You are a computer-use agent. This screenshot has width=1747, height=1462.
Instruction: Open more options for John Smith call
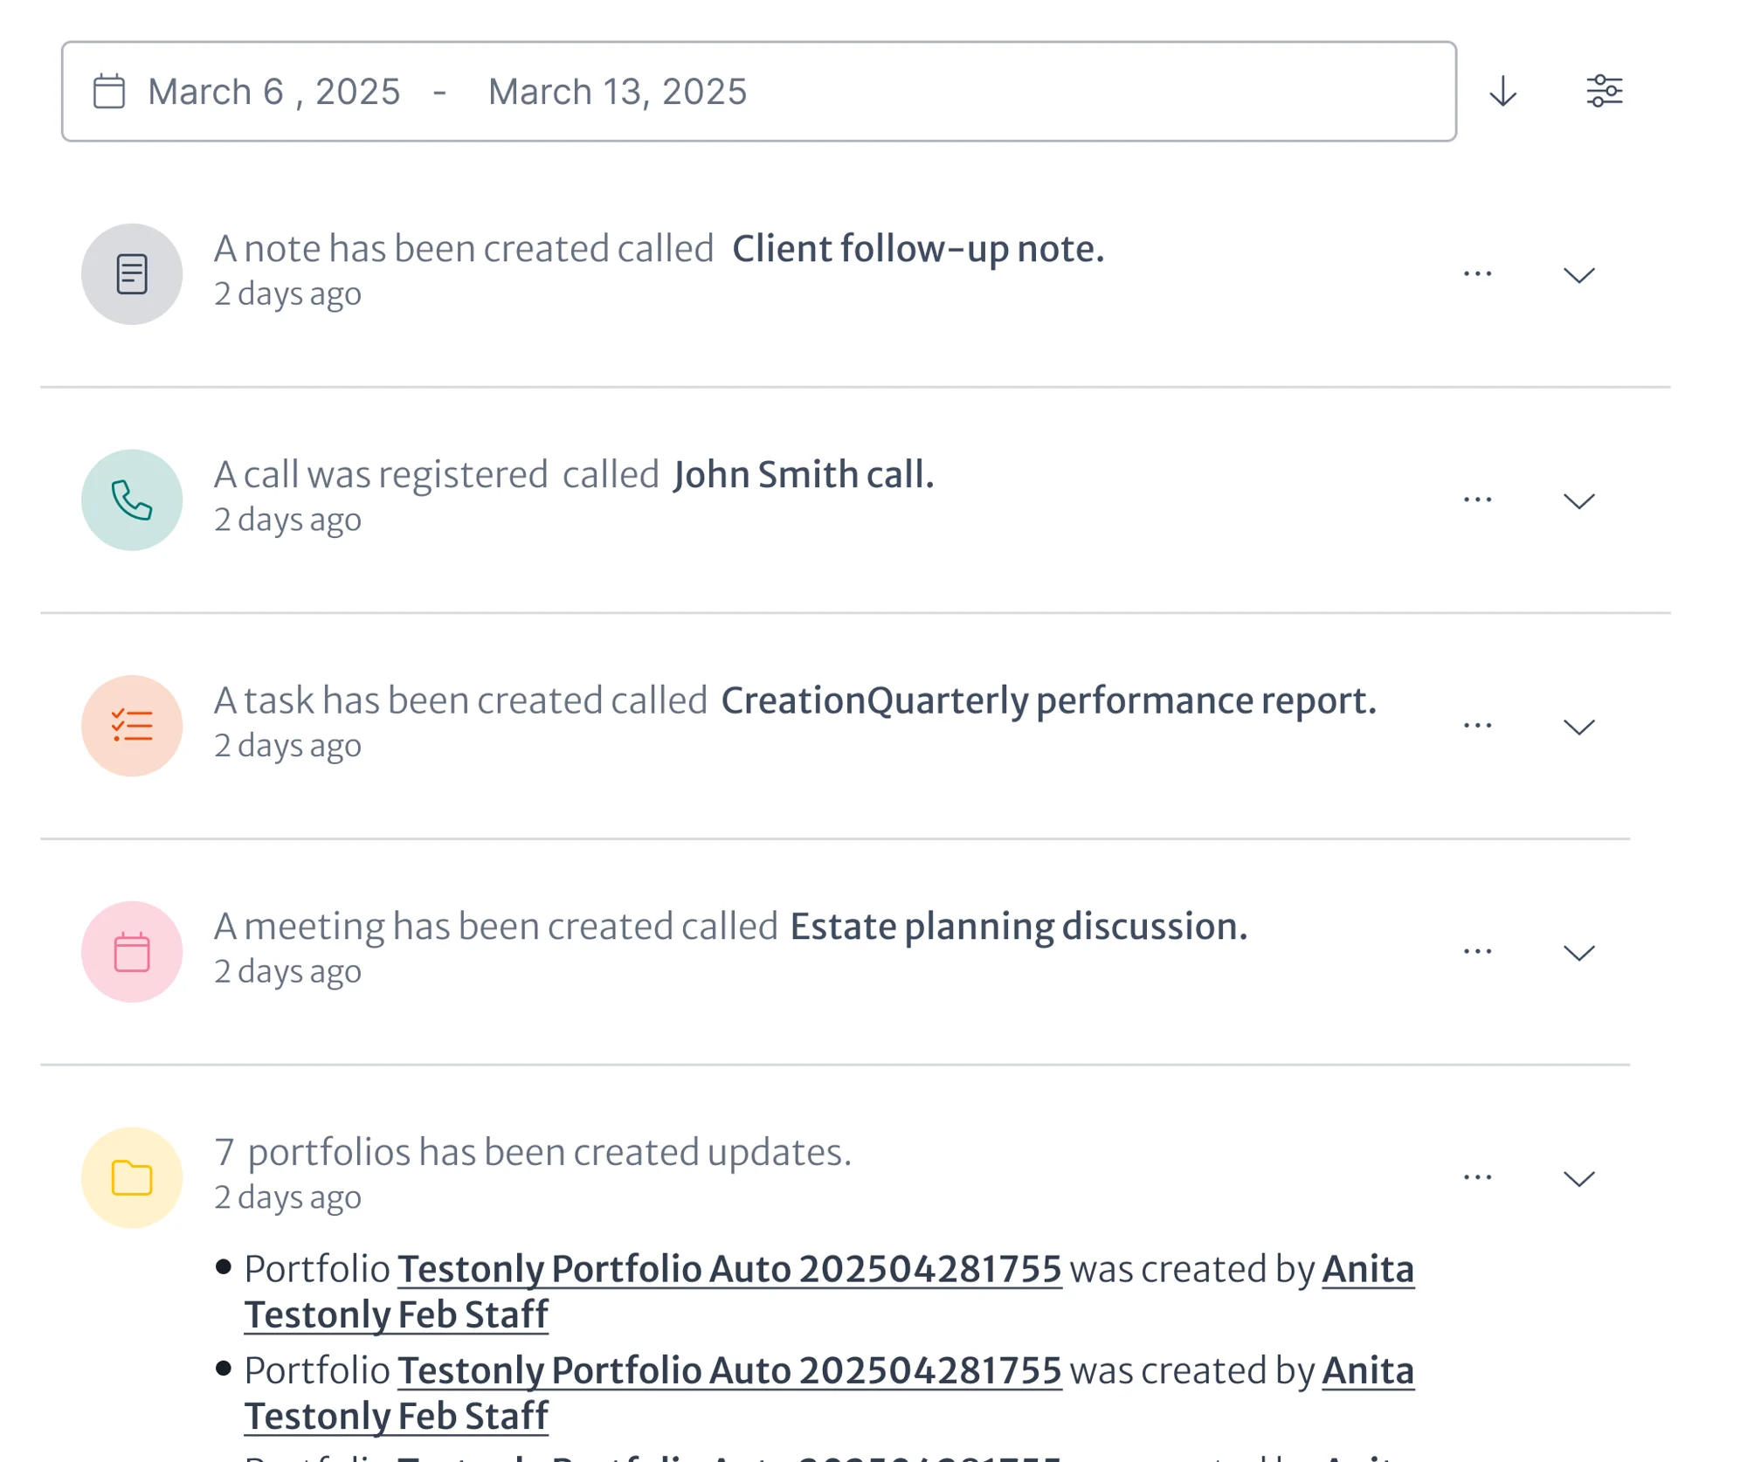[1477, 500]
